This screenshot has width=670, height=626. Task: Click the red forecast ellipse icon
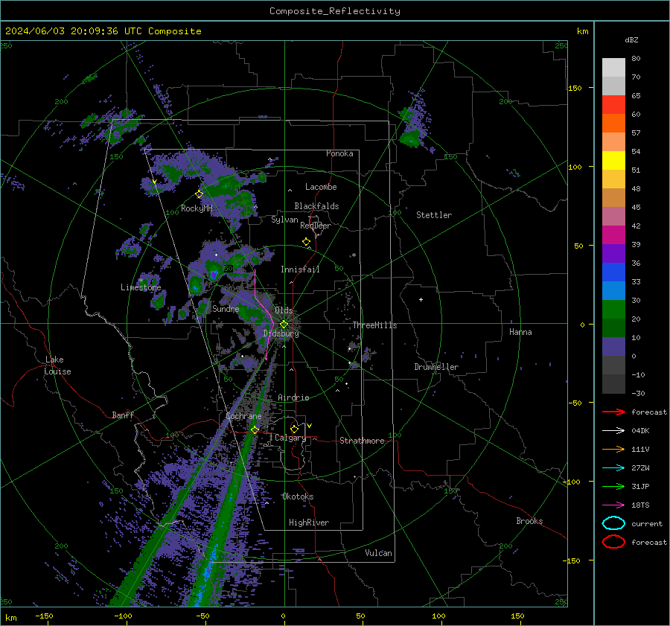[613, 542]
